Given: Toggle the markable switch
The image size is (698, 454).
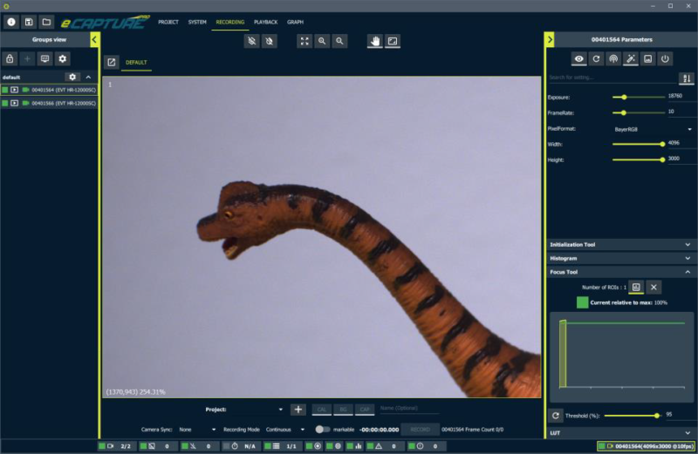Looking at the screenshot, I should click(323, 430).
